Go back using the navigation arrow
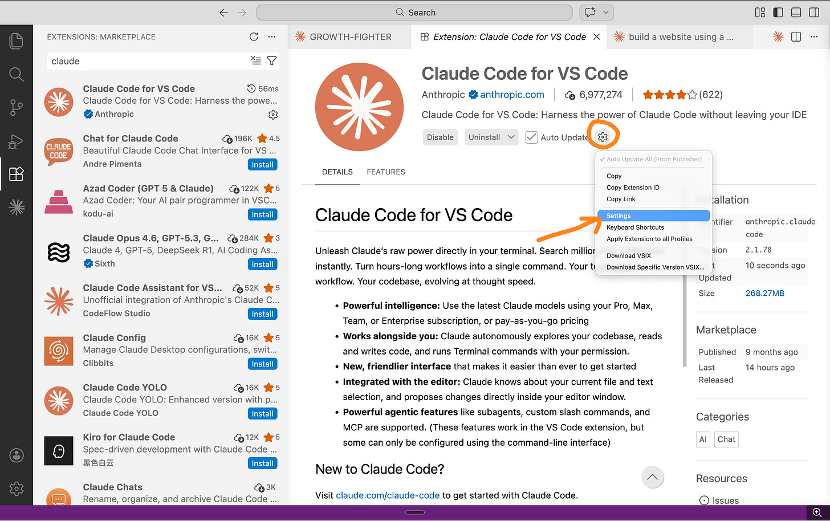 [224, 13]
